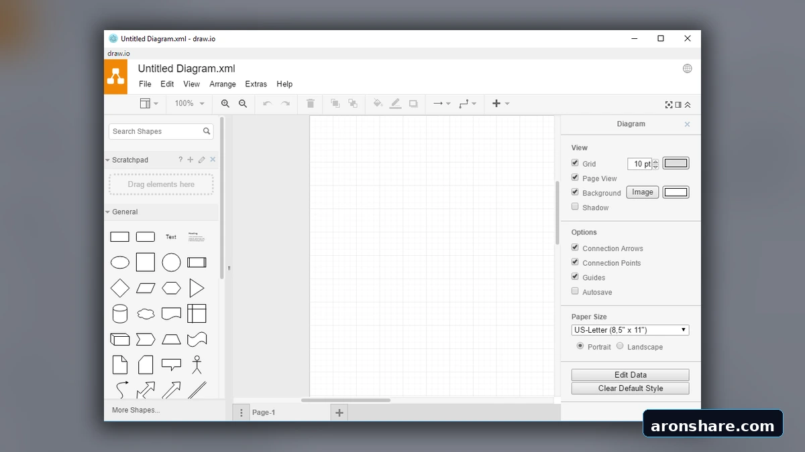Close the Diagram format panel
This screenshot has width=805, height=452.
[x=687, y=125]
